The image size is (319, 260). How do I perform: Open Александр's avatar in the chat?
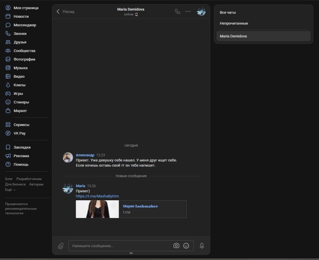[x=68, y=157]
